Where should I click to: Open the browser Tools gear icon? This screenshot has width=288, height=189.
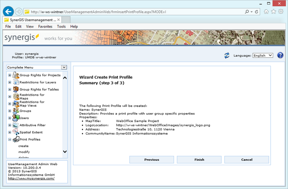point(281,12)
